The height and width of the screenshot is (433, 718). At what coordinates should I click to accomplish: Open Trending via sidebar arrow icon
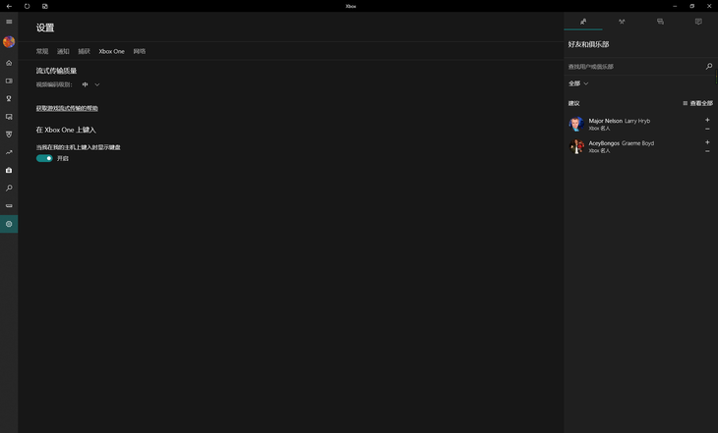coord(9,152)
